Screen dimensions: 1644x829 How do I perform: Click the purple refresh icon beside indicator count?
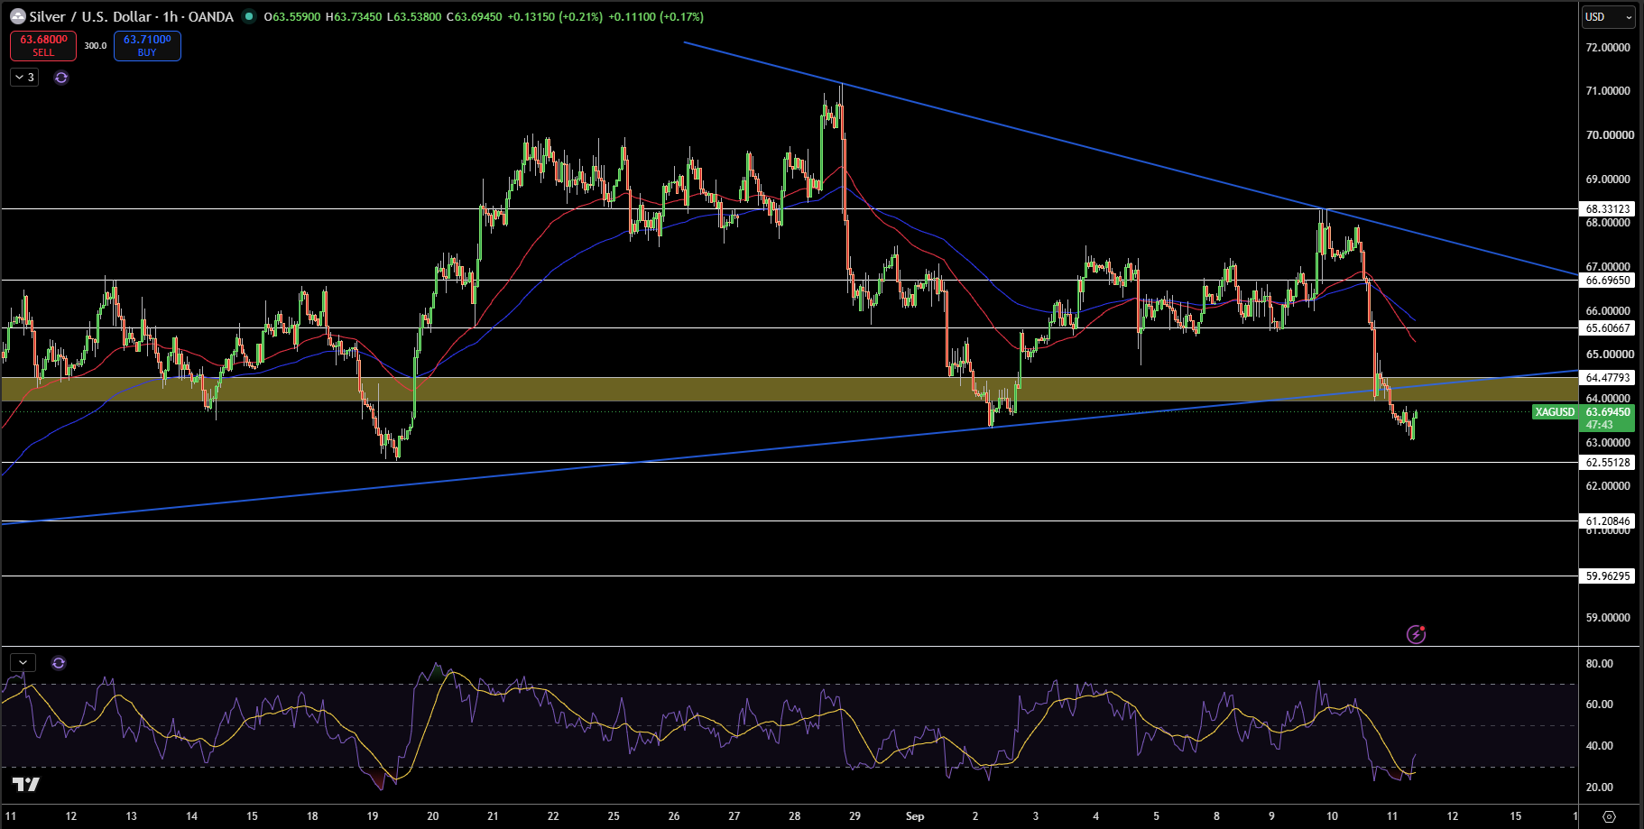61,78
